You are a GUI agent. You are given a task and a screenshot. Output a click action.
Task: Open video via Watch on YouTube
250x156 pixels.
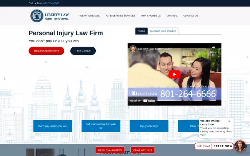tap(143, 101)
